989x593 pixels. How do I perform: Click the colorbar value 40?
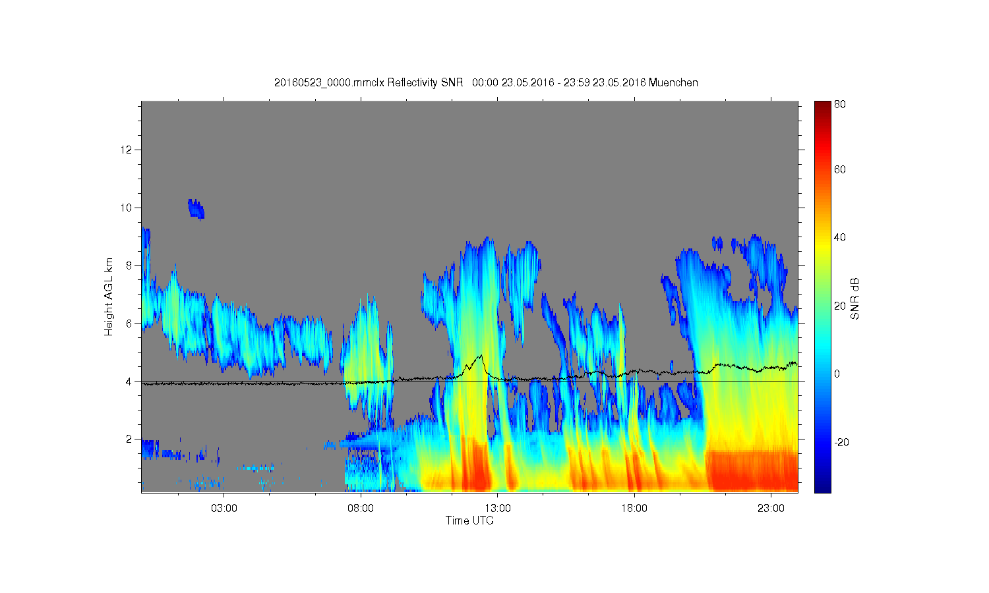tap(840, 238)
